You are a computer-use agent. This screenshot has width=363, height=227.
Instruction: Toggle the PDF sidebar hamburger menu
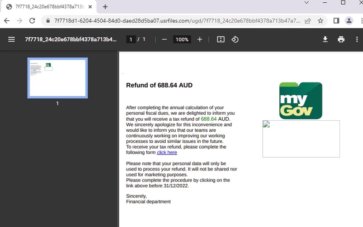point(12,40)
